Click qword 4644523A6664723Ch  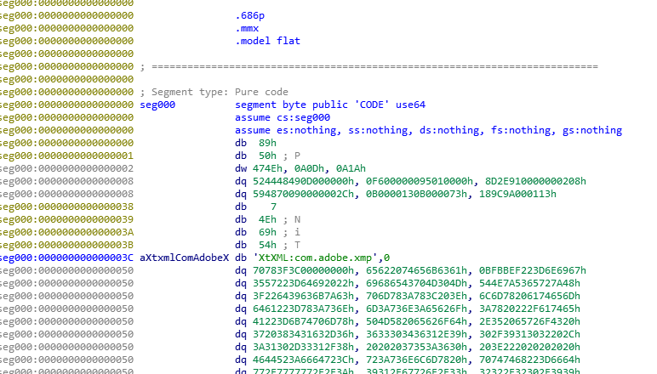point(303,360)
